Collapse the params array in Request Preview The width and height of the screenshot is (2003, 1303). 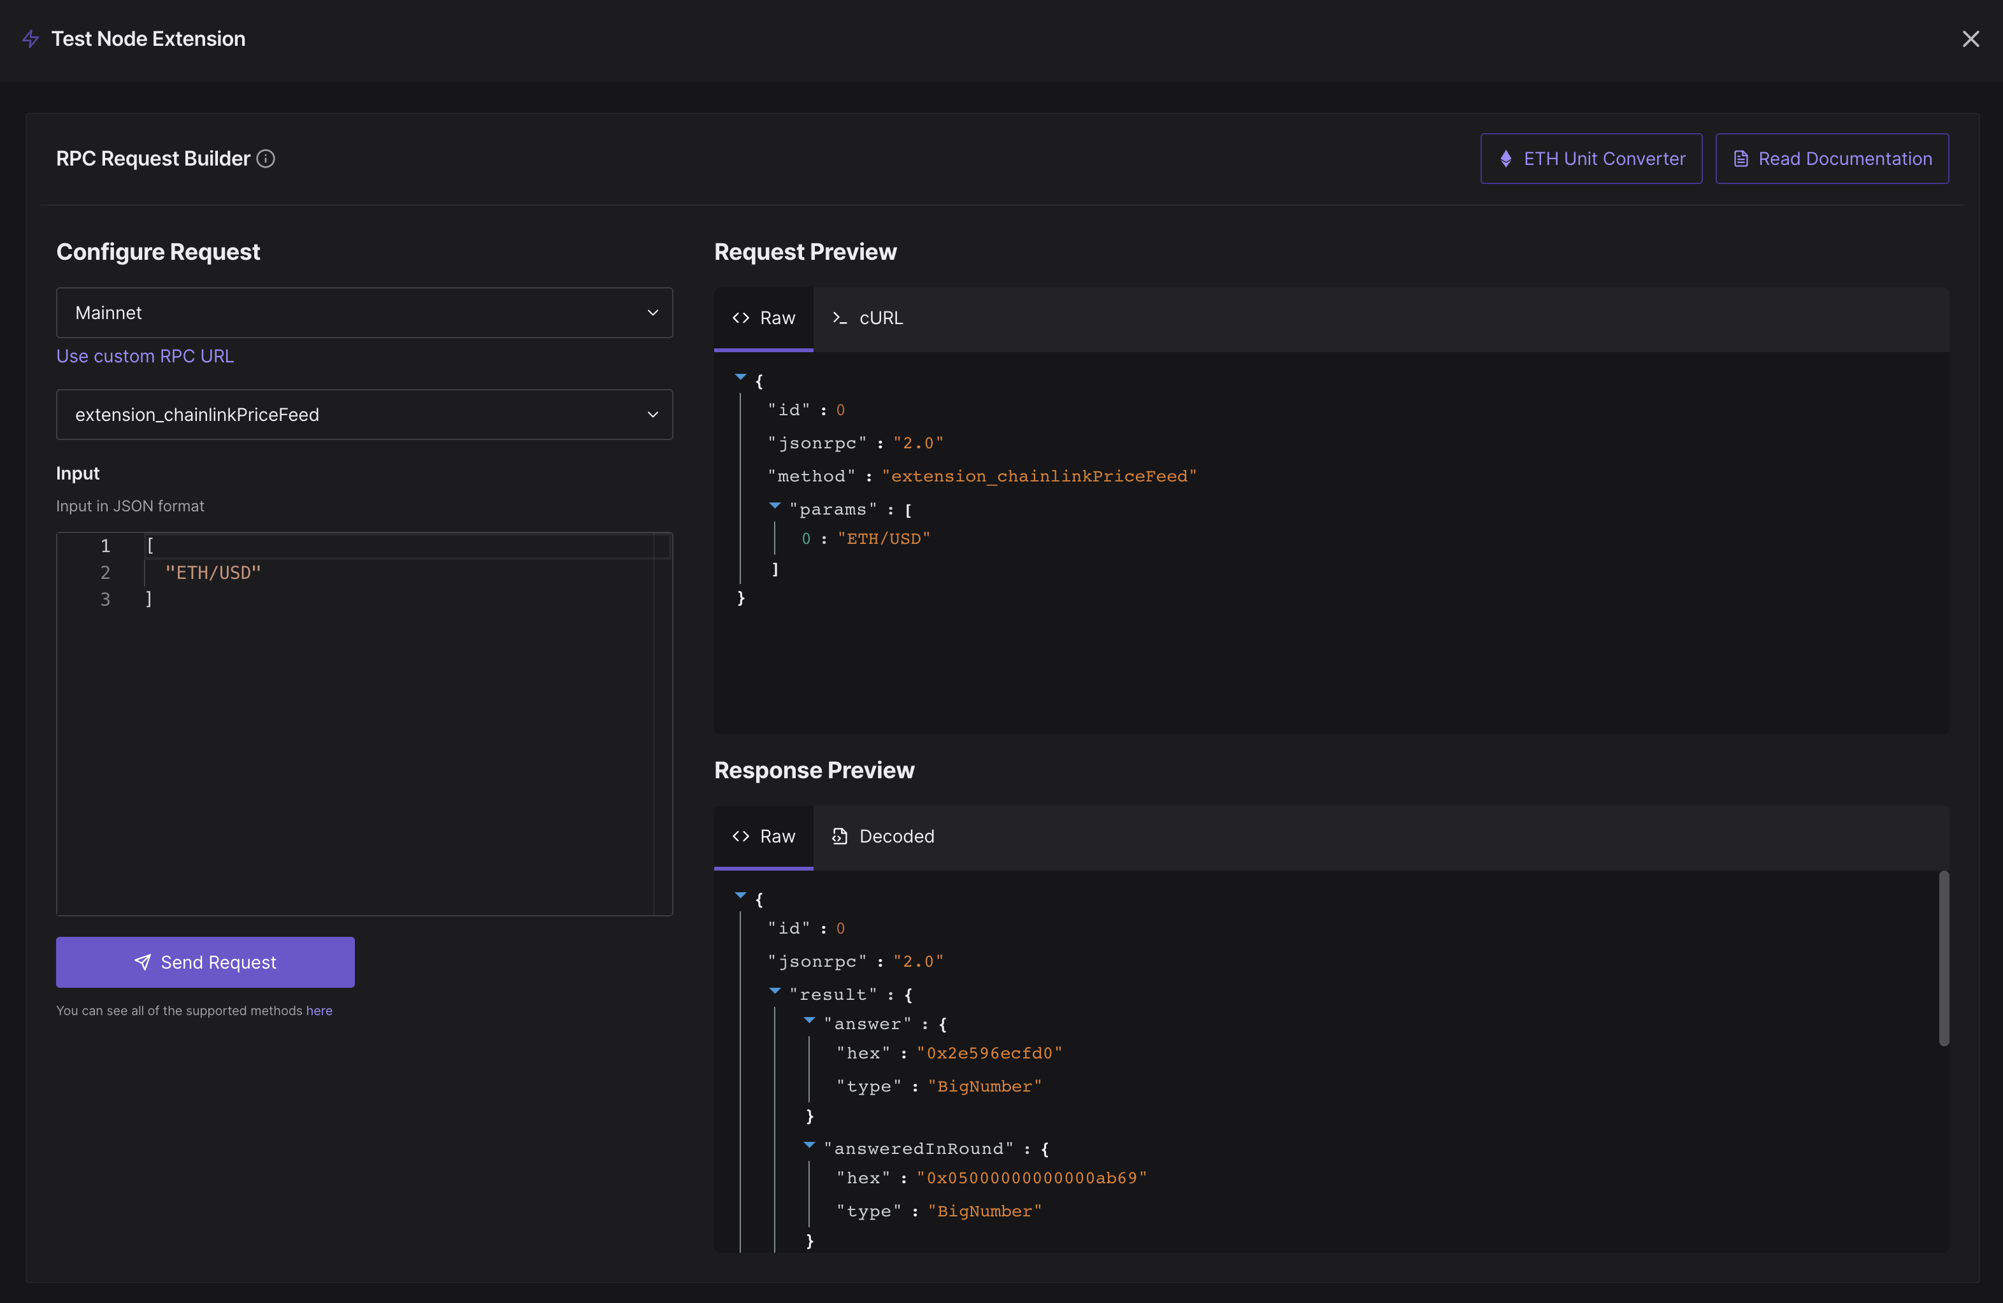coord(775,506)
